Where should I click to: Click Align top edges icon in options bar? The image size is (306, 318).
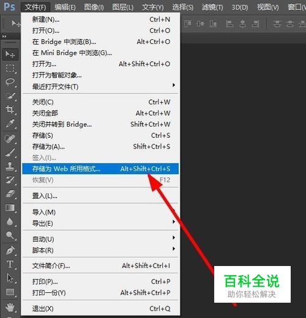pos(187,24)
